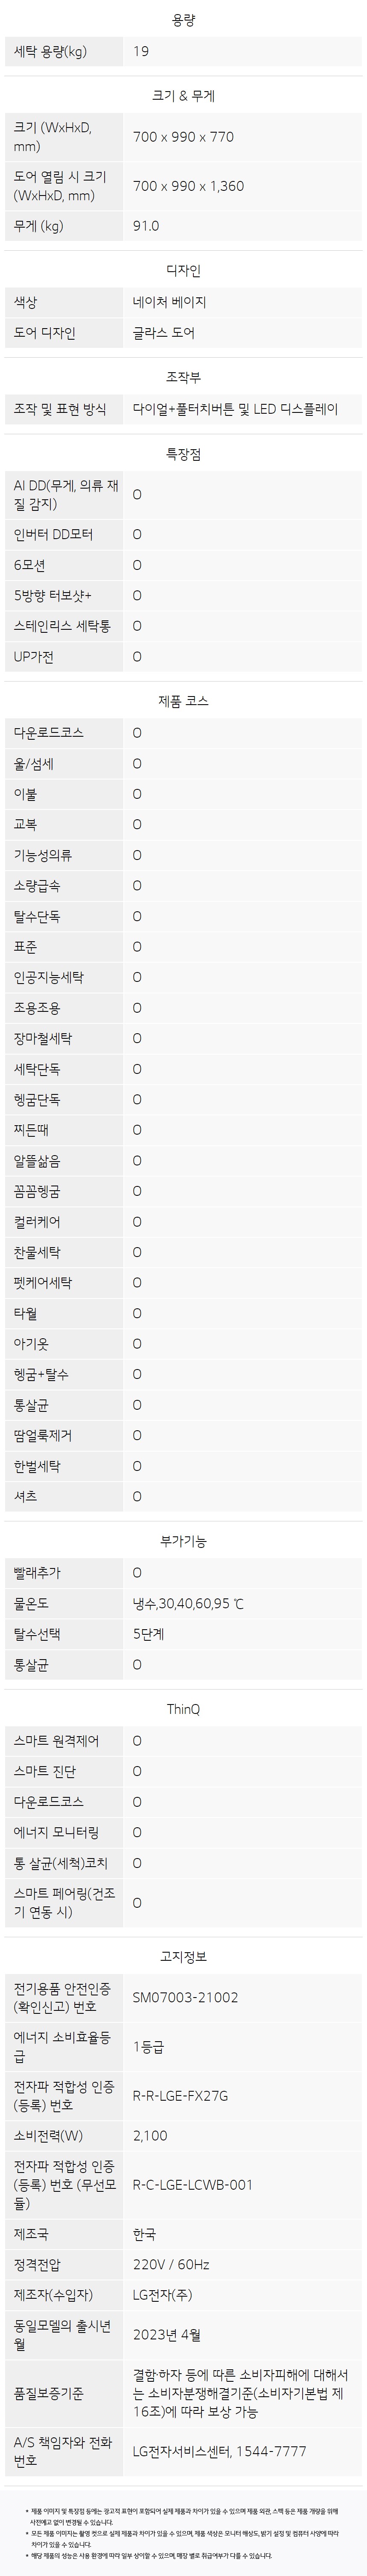This screenshot has width=367, height=2576.
Task: Click the 700 x 990 x 770 size value
Action: click(x=183, y=137)
